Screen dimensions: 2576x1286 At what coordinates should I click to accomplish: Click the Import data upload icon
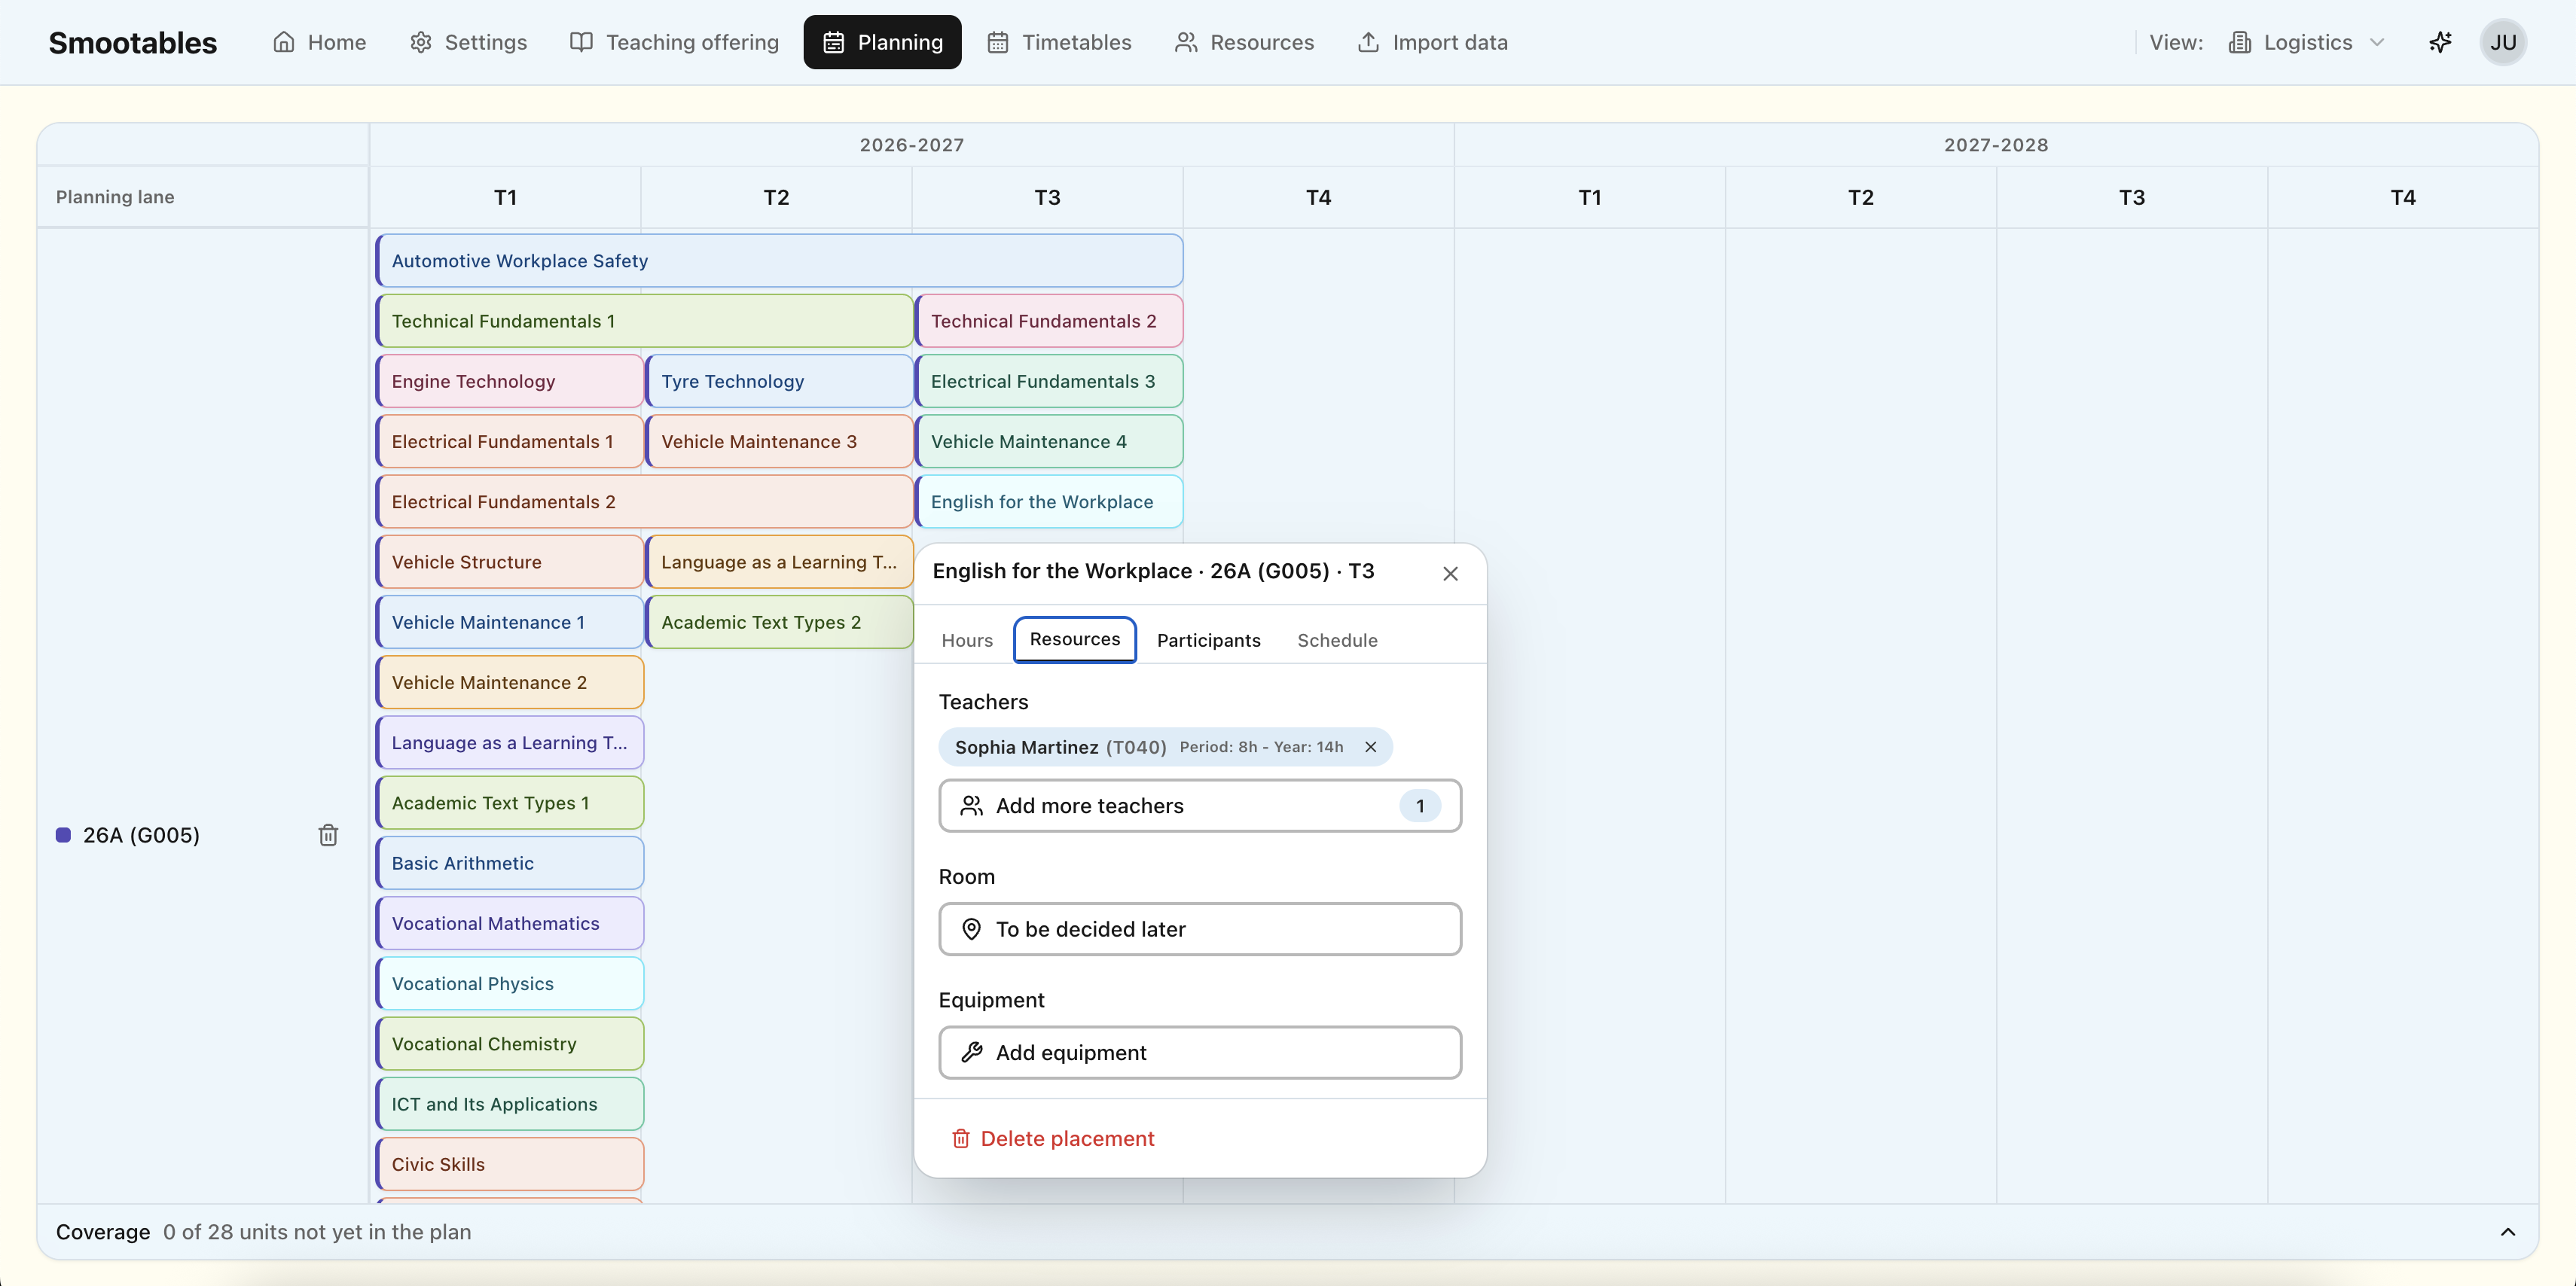[x=1368, y=42]
